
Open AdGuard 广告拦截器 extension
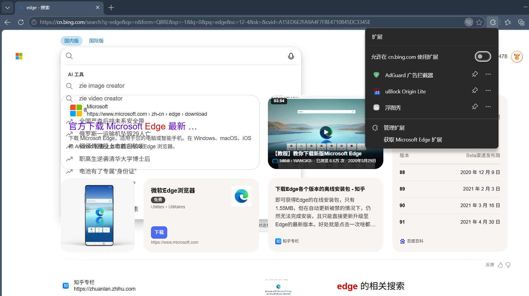coord(409,75)
